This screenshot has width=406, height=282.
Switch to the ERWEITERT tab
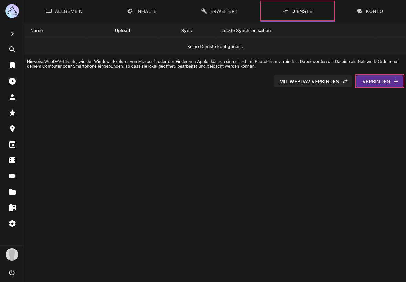tap(220, 11)
